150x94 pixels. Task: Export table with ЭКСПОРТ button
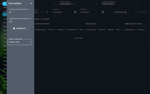45,19
